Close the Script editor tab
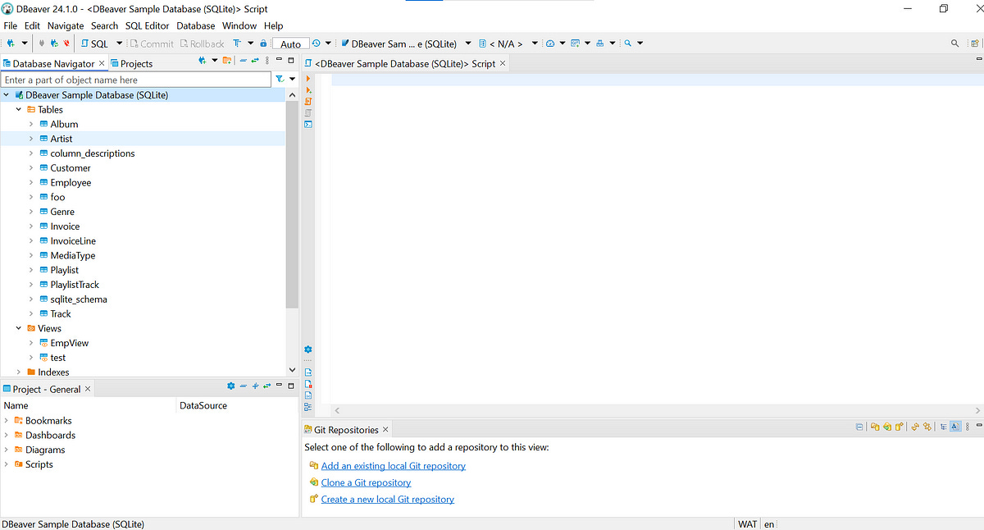This screenshot has height=530, width=984. (503, 63)
